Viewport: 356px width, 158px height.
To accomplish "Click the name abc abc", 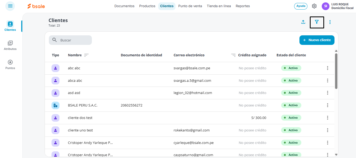I will pyautogui.click(x=74, y=68).
